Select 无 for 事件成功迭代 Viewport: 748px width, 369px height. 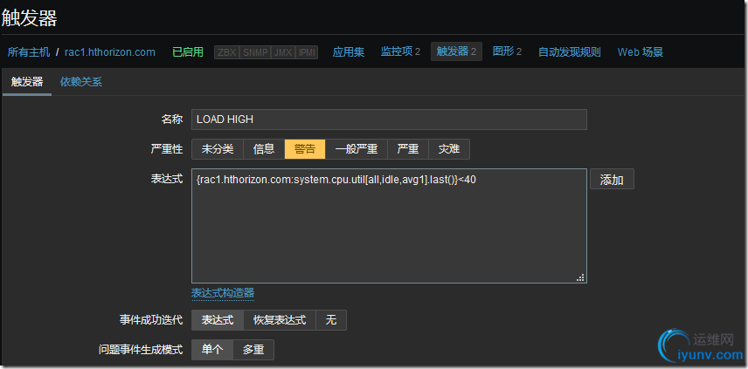(x=331, y=320)
